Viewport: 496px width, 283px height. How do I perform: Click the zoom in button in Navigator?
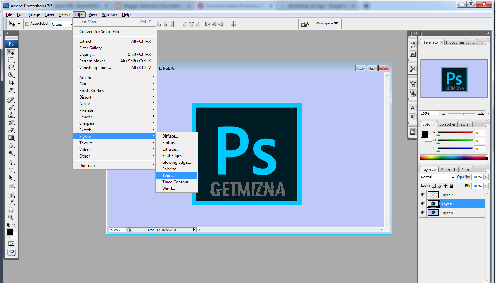480,114
